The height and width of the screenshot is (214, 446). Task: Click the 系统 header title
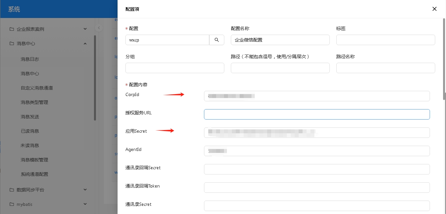tap(14, 9)
